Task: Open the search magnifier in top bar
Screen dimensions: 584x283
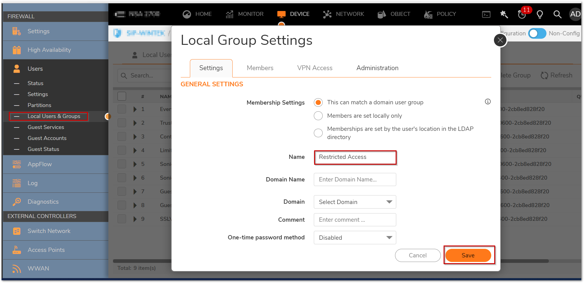Action: pyautogui.click(x=557, y=14)
